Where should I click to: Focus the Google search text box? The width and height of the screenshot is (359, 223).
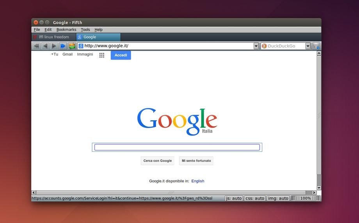click(177, 147)
